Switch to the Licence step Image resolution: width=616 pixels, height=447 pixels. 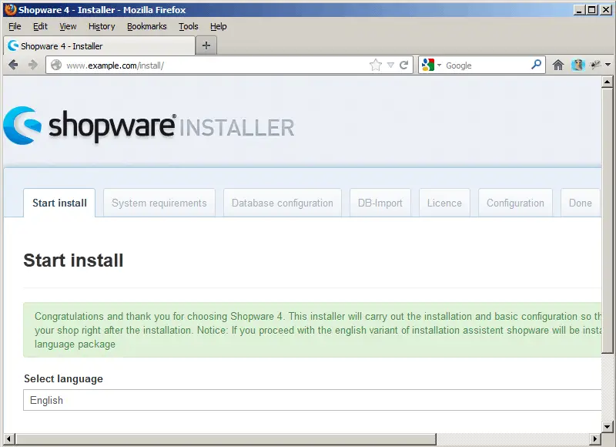(444, 203)
